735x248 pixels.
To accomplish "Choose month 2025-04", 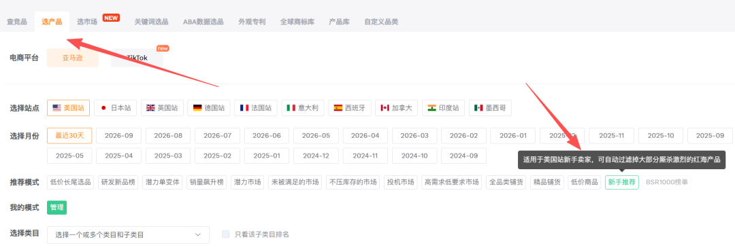I will point(119,156).
